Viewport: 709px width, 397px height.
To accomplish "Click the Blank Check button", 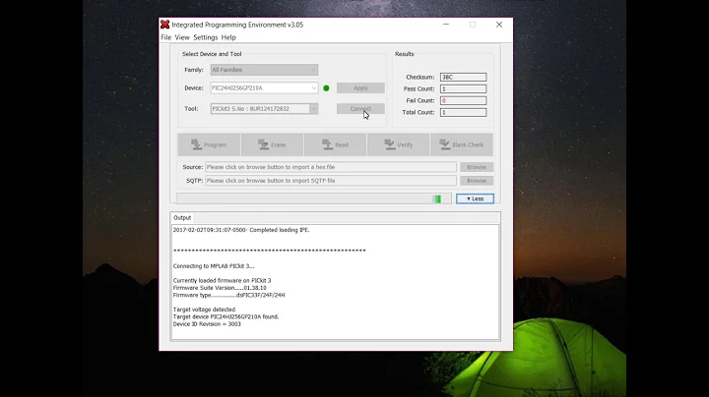I will click(x=462, y=144).
